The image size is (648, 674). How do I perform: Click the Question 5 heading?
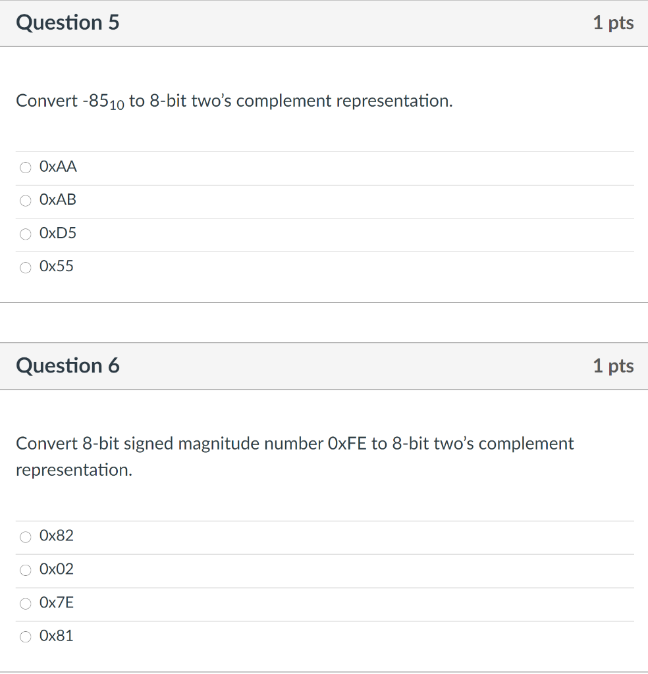(x=68, y=22)
